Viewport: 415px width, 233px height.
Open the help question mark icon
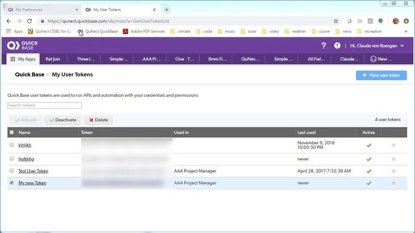point(324,46)
